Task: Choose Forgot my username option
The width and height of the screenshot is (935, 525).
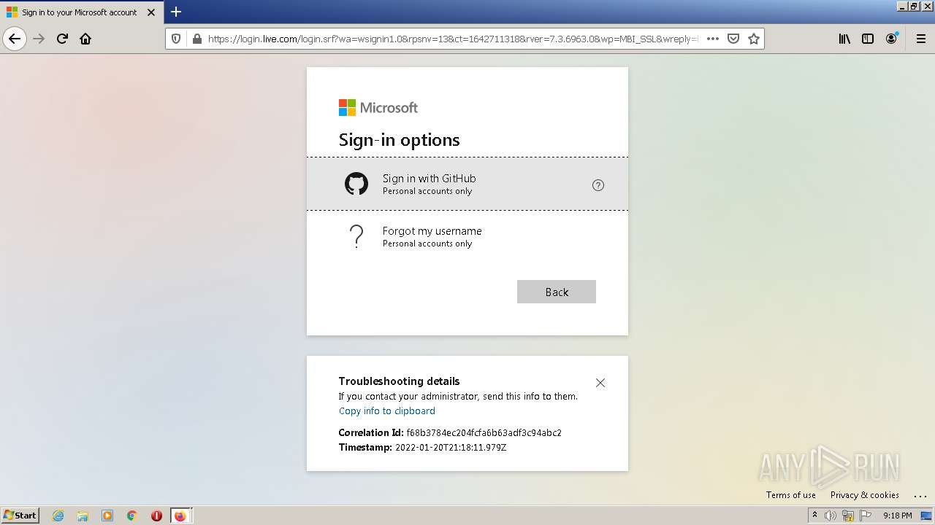Action: (x=467, y=236)
